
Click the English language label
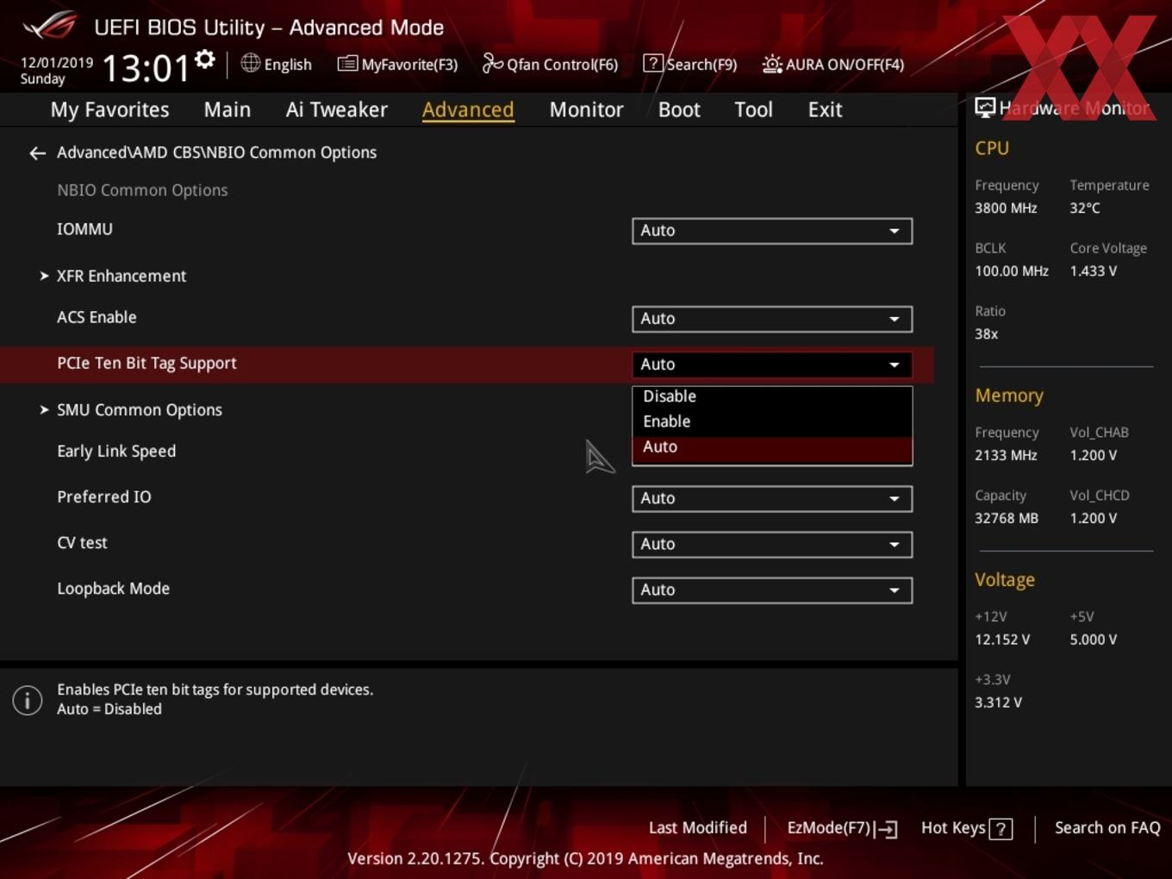288,65
